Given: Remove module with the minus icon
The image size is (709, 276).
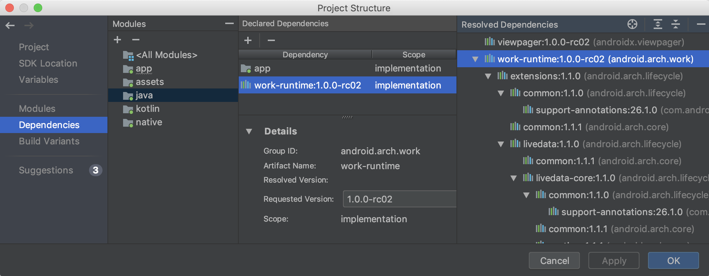Looking at the screenshot, I should coord(136,40).
